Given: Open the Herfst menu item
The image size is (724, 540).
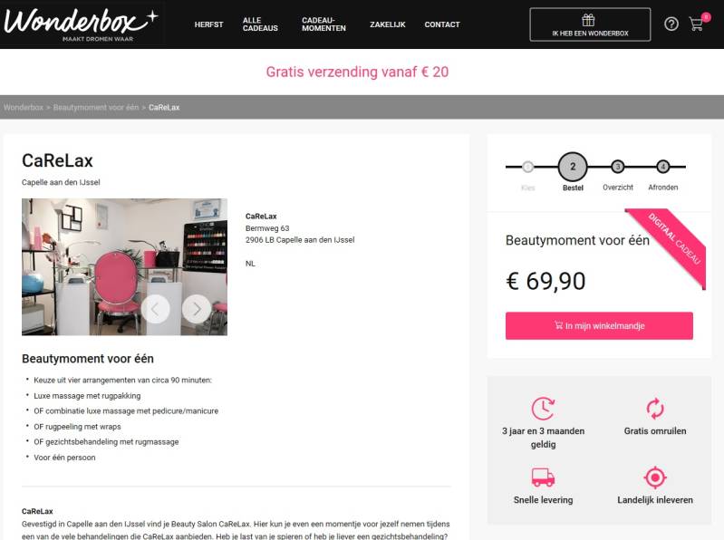Looking at the screenshot, I should pyautogui.click(x=208, y=24).
